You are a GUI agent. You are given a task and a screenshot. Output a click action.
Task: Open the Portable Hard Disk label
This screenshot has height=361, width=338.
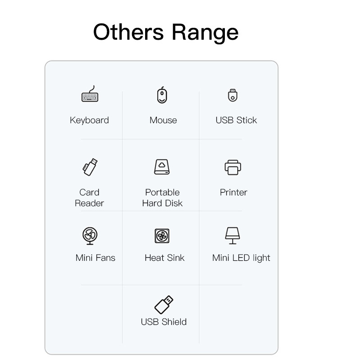[x=162, y=198]
